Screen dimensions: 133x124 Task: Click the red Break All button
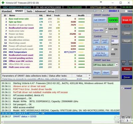(x=127, y=20)
